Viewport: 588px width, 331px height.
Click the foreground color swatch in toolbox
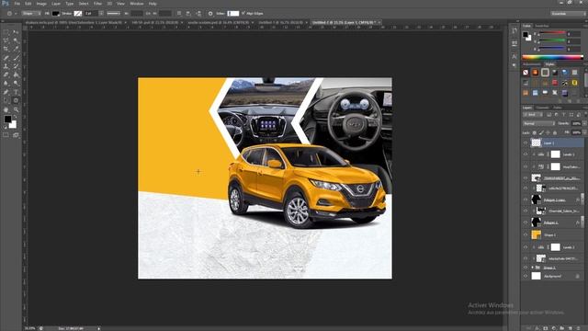pyautogui.click(x=8, y=120)
